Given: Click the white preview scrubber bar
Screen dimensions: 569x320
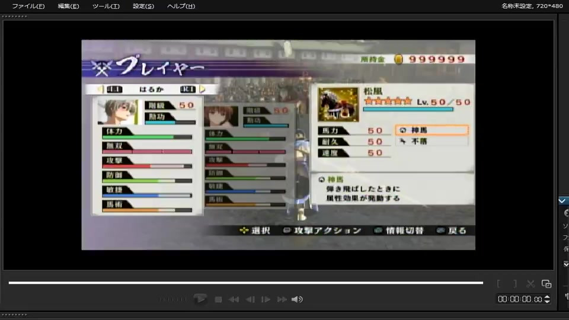Looking at the screenshot, I should click(x=245, y=283).
